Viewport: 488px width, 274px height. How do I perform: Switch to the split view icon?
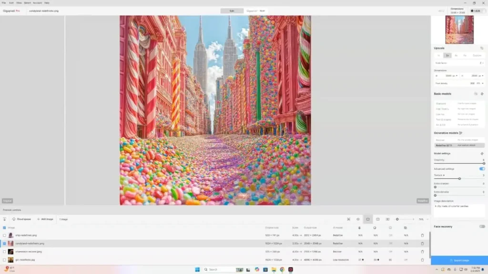377,219
